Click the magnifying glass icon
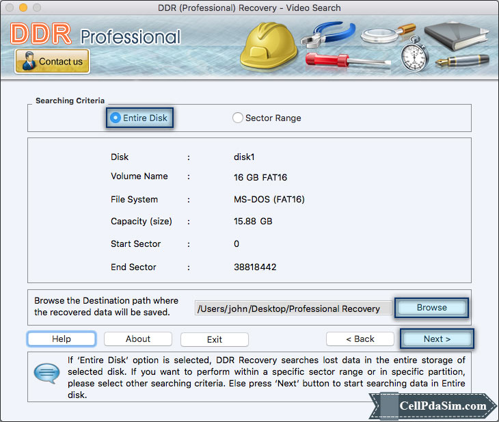This screenshot has width=499, height=422. click(388, 33)
